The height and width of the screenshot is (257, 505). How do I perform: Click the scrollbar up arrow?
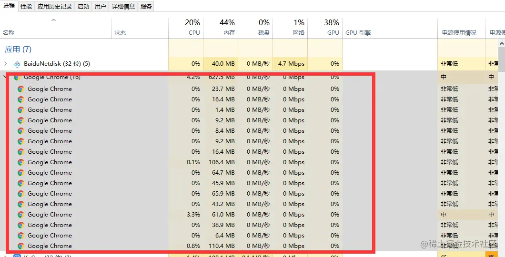click(x=502, y=43)
